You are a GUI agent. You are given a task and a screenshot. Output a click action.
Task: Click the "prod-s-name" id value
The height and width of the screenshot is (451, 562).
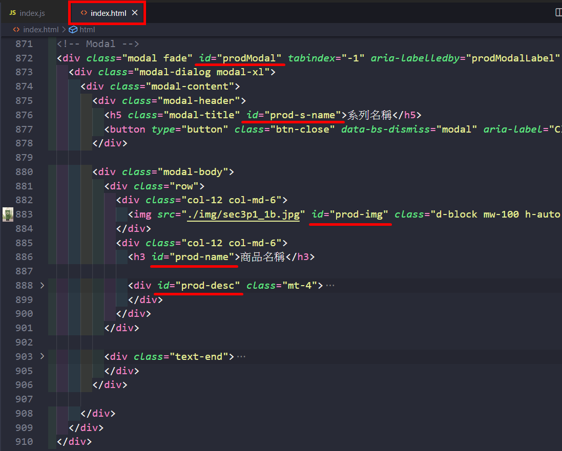click(302, 115)
